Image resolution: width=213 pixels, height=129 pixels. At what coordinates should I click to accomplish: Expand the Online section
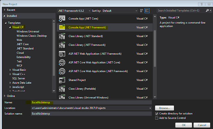(5, 96)
